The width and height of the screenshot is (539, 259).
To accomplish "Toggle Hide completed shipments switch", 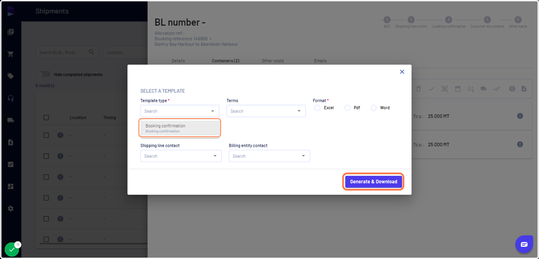I will pos(43,75).
